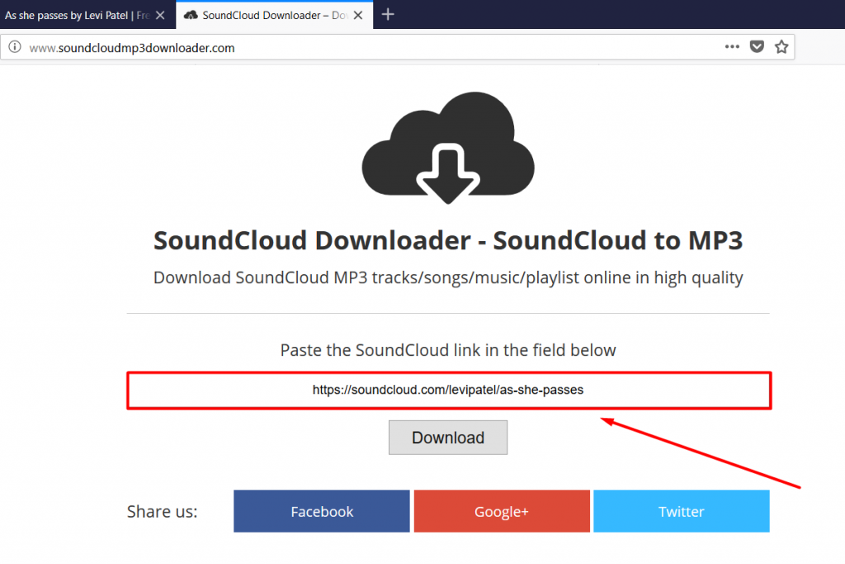Share via Google+ button
The width and height of the screenshot is (845, 564).
pyautogui.click(x=502, y=511)
